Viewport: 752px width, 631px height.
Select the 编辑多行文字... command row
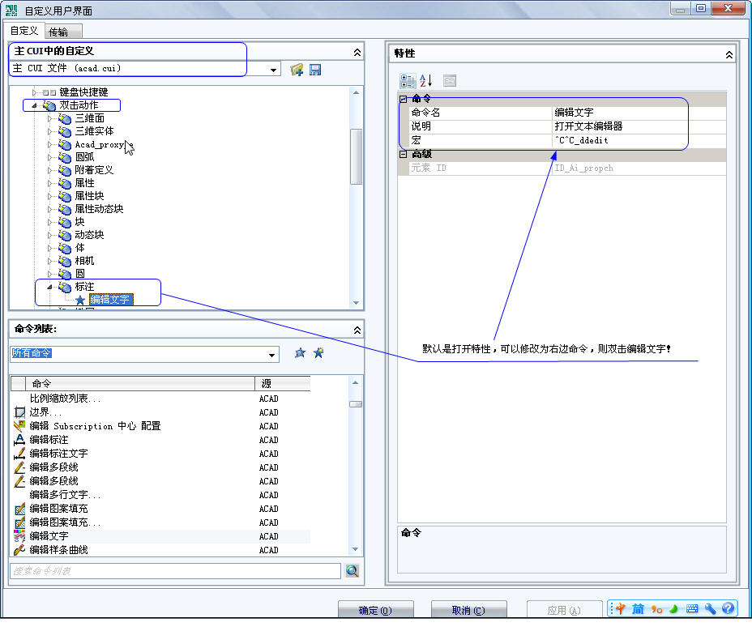[160, 495]
